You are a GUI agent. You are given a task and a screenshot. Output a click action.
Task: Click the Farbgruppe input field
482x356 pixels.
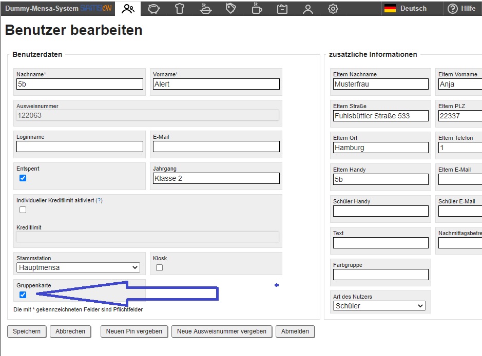click(x=380, y=275)
